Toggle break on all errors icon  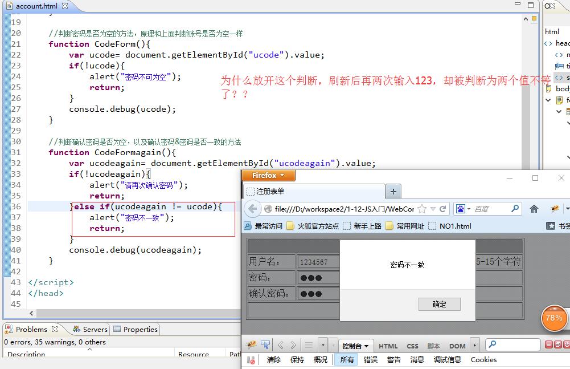click(x=251, y=360)
